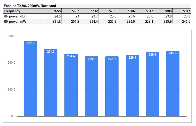Select frequency cell 5732
This screenshot has width=196, height=126.
(x=89, y=11)
